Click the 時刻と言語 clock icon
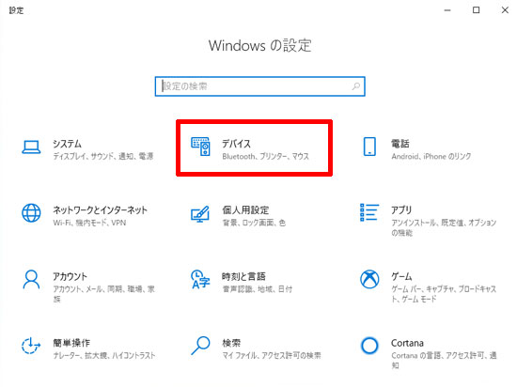Screen dimensions: 517x387 (200, 279)
